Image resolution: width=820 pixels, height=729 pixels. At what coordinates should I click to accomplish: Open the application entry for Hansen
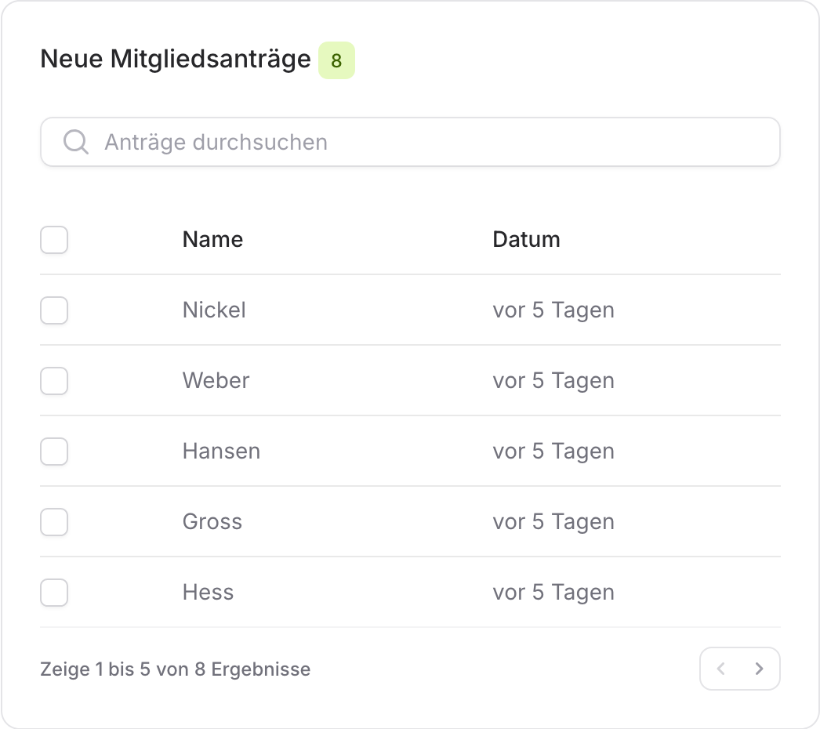pyautogui.click(x=221, y=452)
